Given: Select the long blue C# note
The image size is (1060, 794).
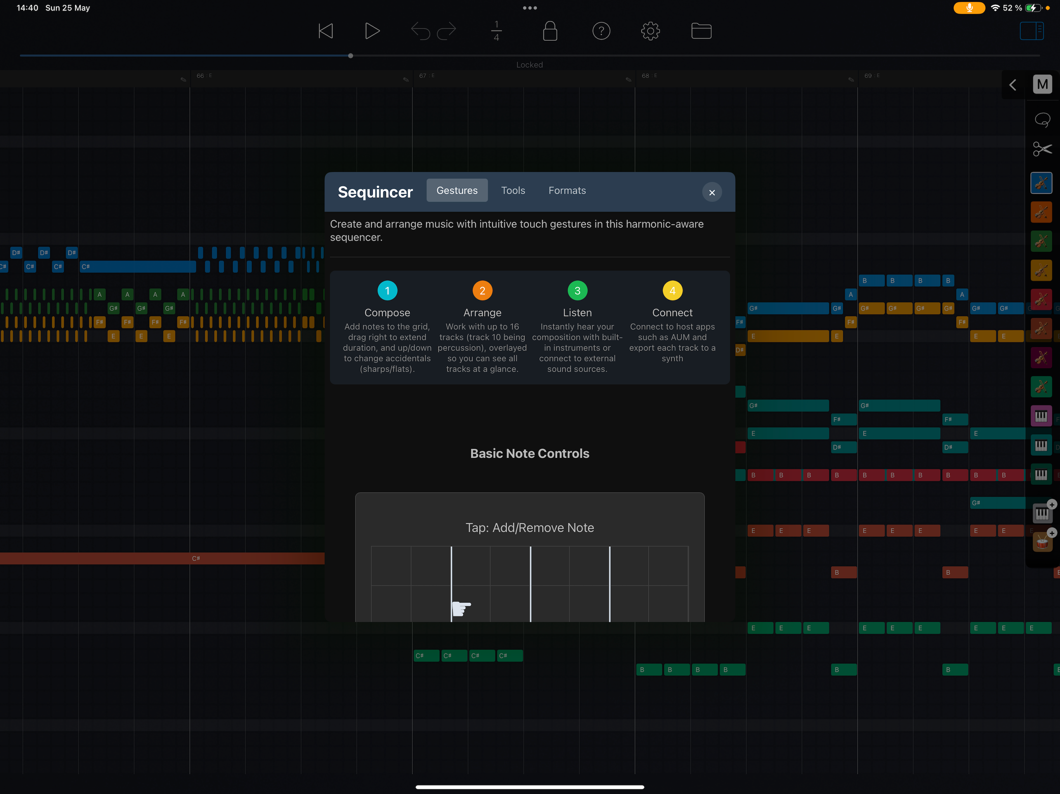Looking at the screenshot, I should pos(137,267).
